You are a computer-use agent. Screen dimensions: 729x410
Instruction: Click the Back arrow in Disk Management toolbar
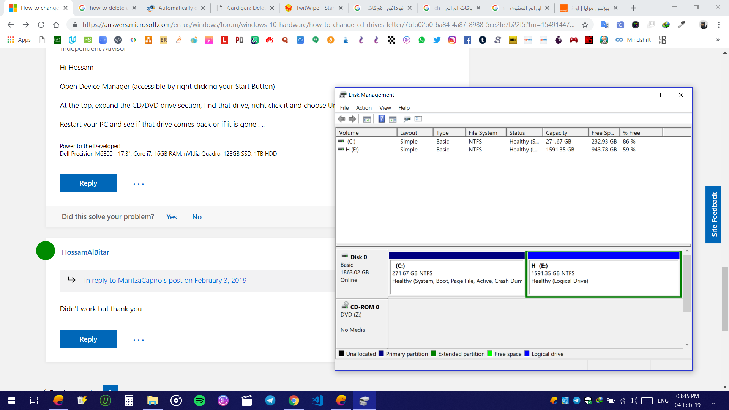tap(341, 119)
